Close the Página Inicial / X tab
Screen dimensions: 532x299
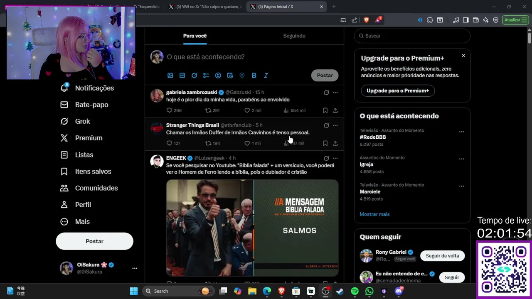pos(321,7)
